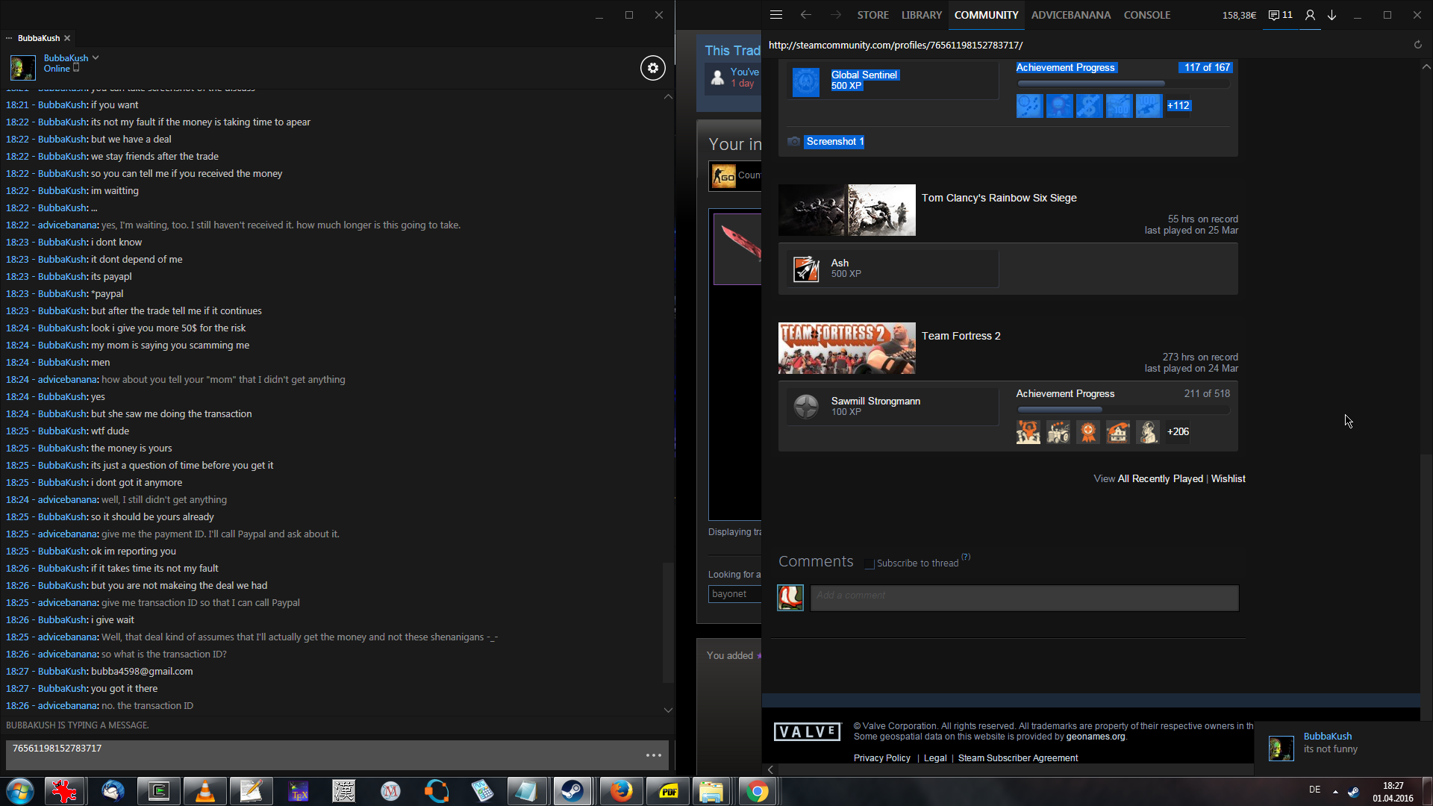Open All Recently Played link
The width and height of the screenshot is (1433, 806).
1160,479
